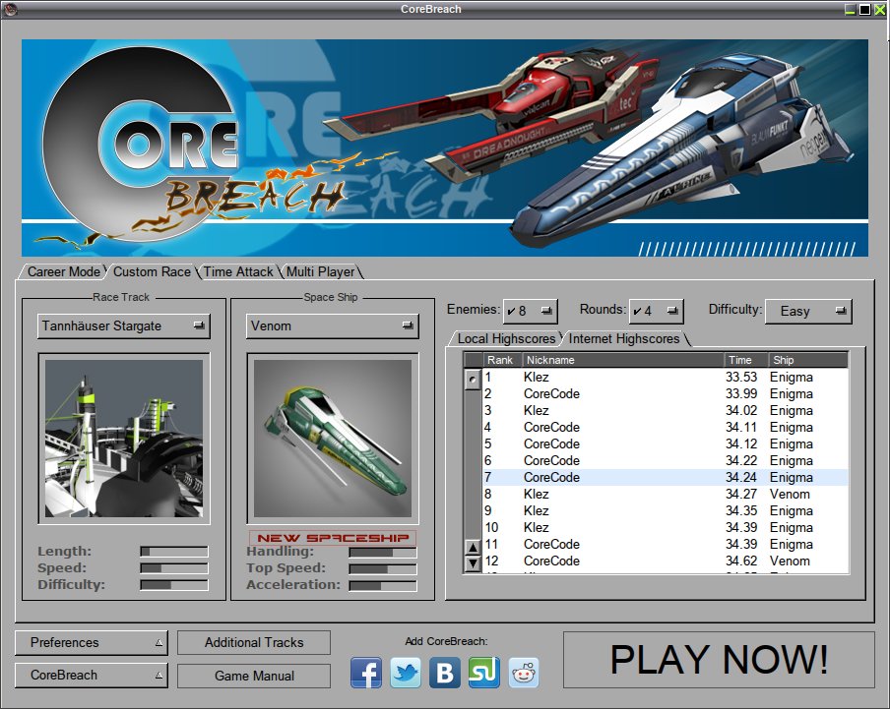Image resolution: width=890 pixels, height=709 pixels.
Task: Show the Internet Highscores tab
Action: [624, 339]
